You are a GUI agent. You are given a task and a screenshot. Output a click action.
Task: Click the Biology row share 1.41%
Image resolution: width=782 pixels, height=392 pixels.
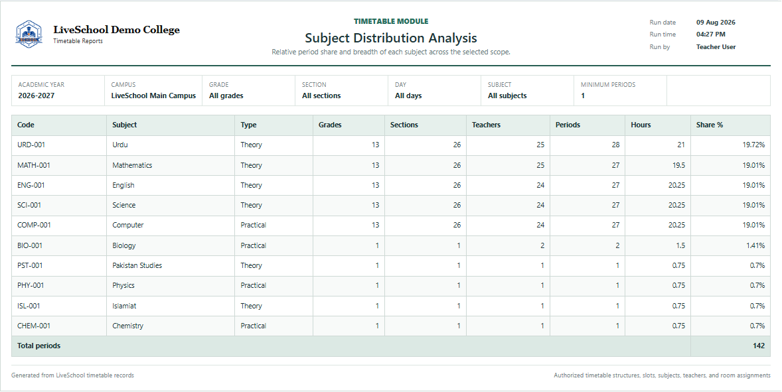tap(755, 245)
